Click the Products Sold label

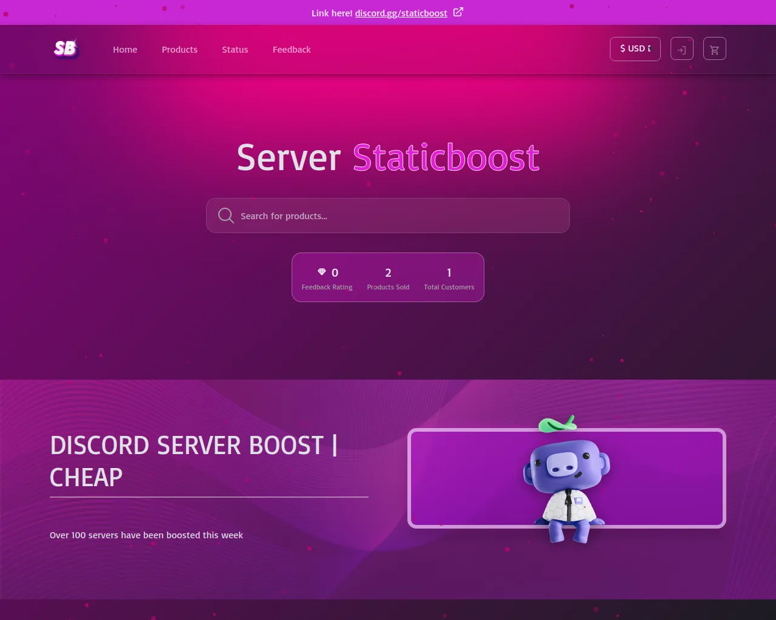click(x=388, y=287)
